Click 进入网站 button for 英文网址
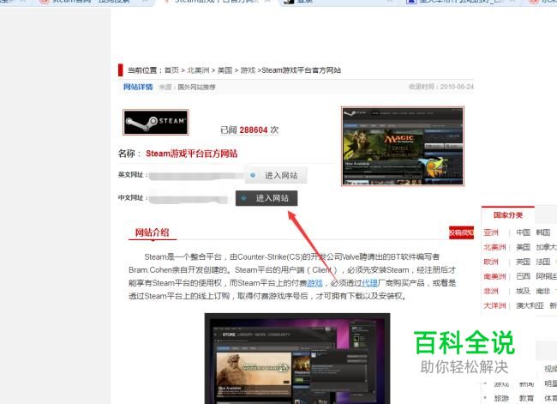This screenshot has width=557, height=404. tap(276, 175)
